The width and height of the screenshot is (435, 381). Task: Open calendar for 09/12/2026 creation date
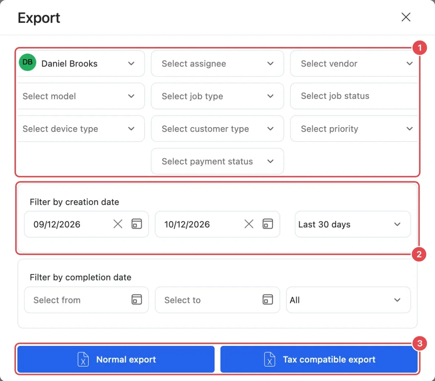136,224
